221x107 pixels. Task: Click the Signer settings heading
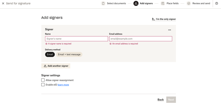point(51,75)
